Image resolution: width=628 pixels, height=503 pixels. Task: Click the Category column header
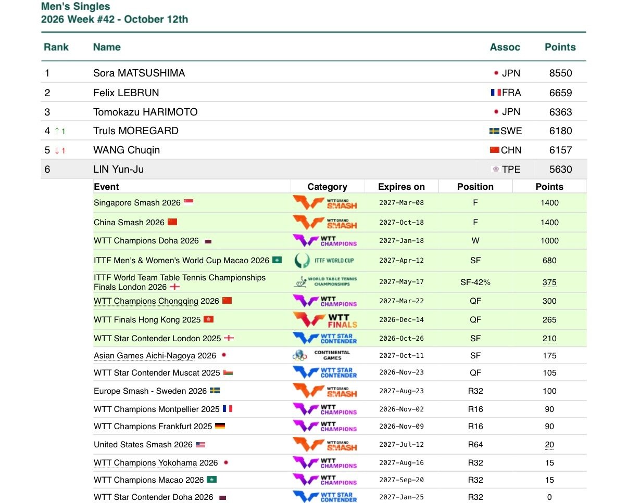[328, 187]
